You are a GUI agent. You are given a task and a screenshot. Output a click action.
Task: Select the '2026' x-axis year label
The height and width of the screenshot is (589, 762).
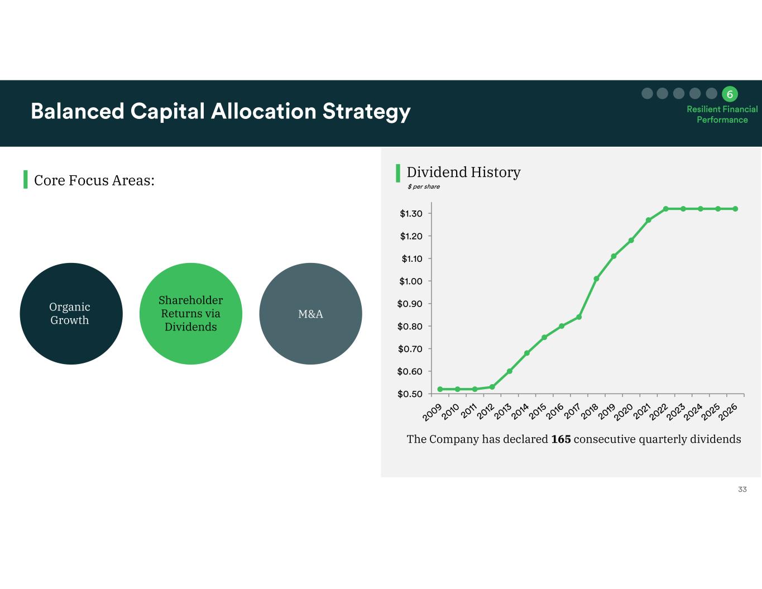[x=728, y=411]
